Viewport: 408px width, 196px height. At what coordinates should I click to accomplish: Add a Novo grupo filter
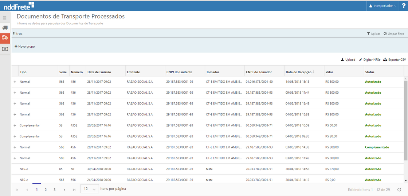[25, 46]
